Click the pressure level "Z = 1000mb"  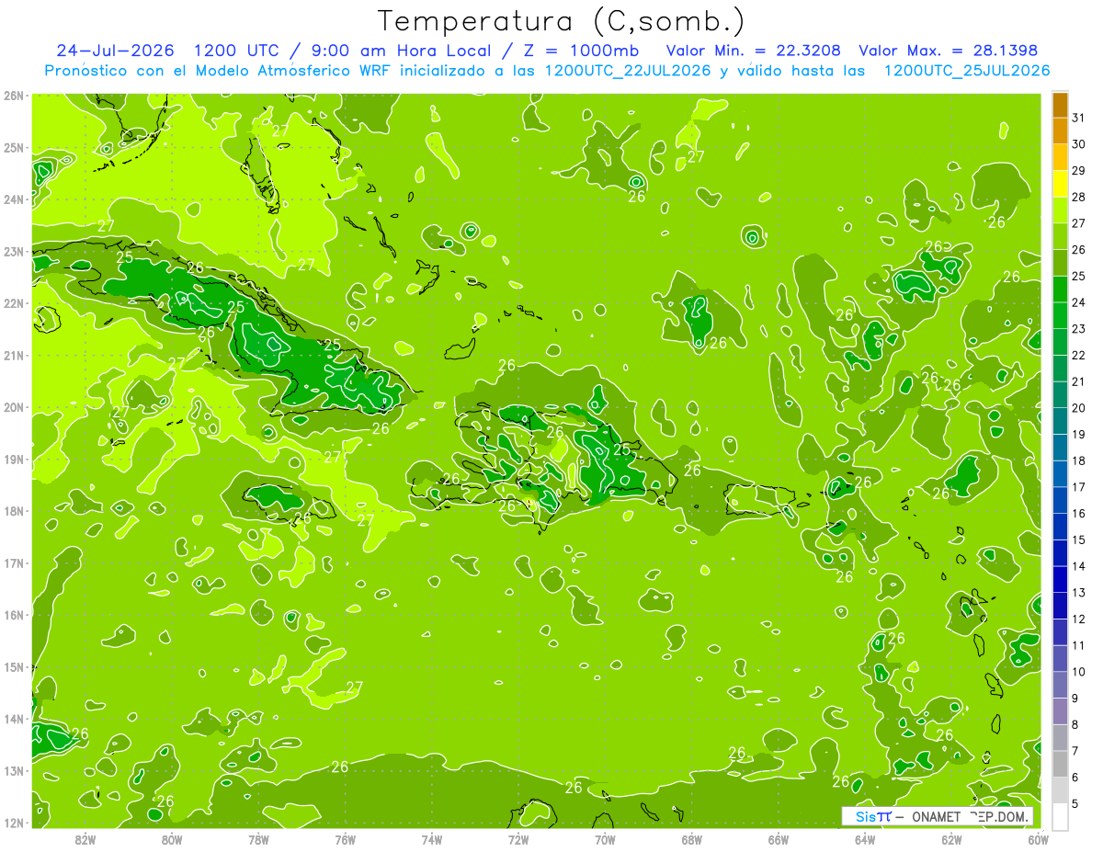(x=582, y=51)
